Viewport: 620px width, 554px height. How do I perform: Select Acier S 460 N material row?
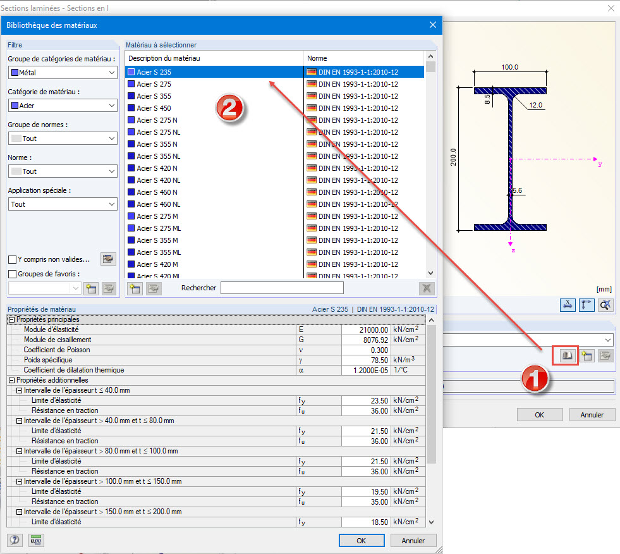(275, 192)
